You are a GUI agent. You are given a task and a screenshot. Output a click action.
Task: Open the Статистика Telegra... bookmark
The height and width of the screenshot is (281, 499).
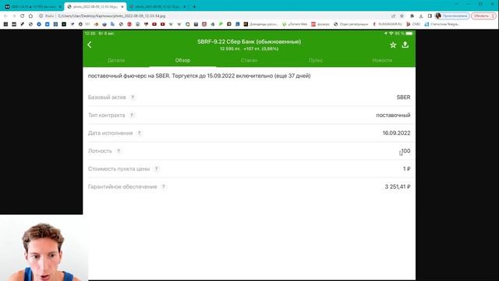pos(442,24)
